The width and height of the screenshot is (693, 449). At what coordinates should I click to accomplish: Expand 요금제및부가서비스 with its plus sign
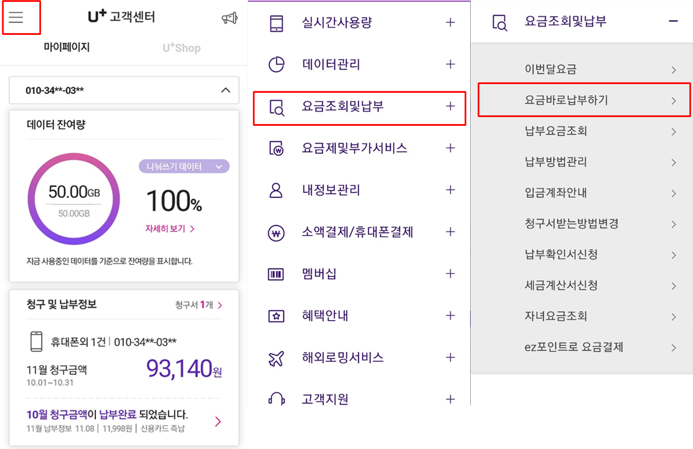click(x=450, y=148)
